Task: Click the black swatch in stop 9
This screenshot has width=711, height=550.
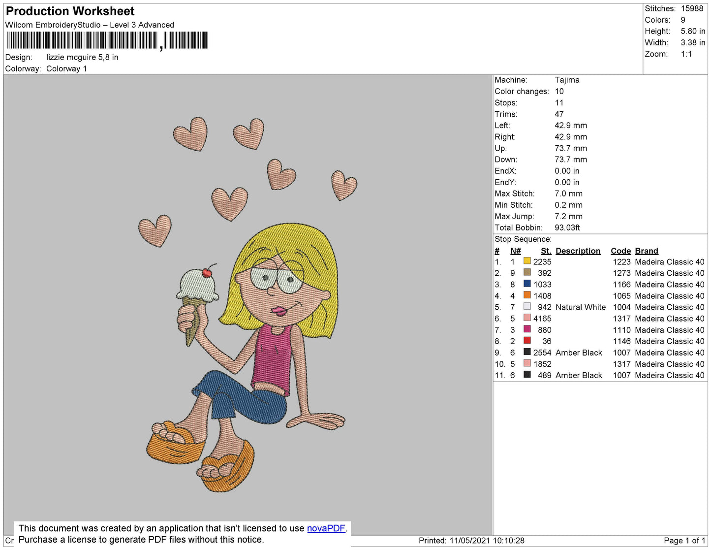Action: click(x=527, y=352)
